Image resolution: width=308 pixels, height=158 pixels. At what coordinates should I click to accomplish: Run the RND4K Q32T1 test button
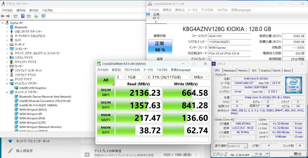106,117
